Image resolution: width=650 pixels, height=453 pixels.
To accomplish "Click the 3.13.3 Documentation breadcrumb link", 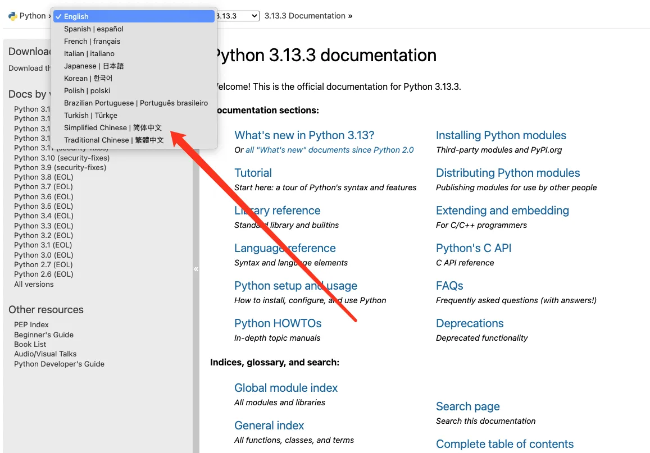I will (304, 16).
